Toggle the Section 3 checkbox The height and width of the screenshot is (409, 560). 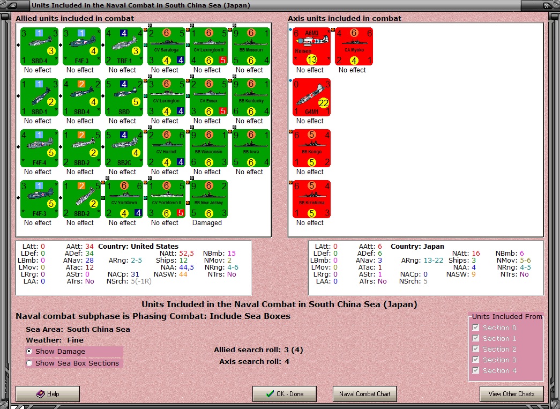[x=475, y=359]
